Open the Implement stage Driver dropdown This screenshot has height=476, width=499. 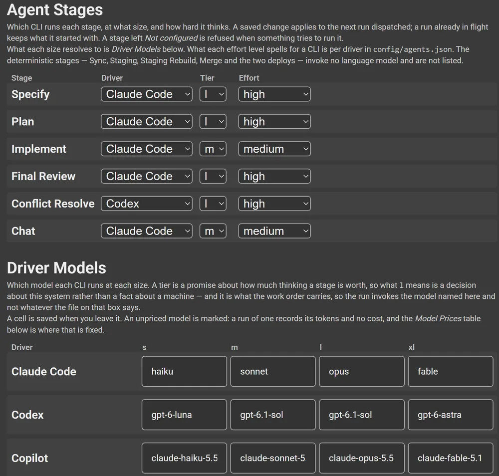(x=147, y=149)
